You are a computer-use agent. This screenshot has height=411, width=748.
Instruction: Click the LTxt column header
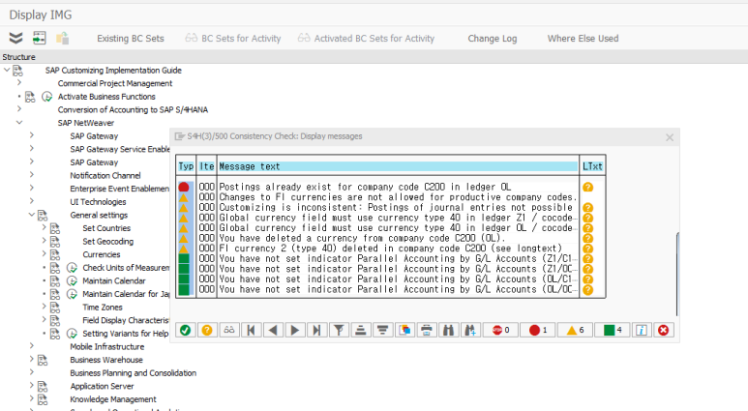click(x=592, y=166)
